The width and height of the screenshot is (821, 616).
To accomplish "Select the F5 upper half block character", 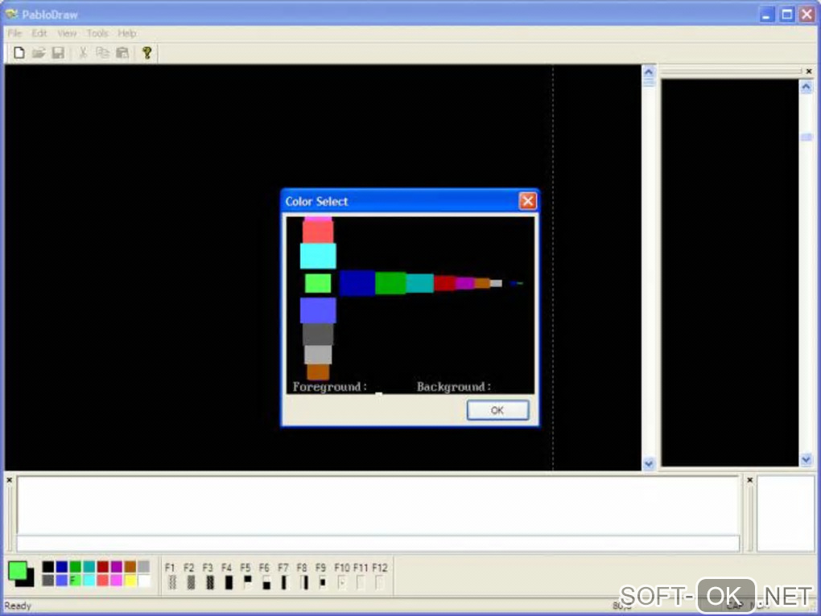I will [x=247, y=582].
